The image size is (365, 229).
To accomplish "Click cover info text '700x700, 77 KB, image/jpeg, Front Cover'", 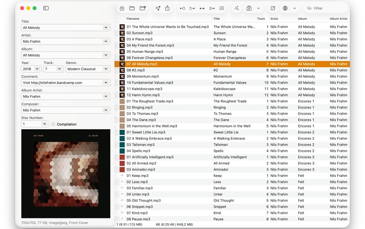I will click(x=55, y=223).
